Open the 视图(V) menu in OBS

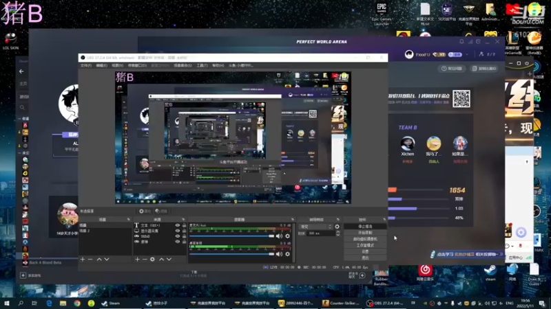(117, 65)
